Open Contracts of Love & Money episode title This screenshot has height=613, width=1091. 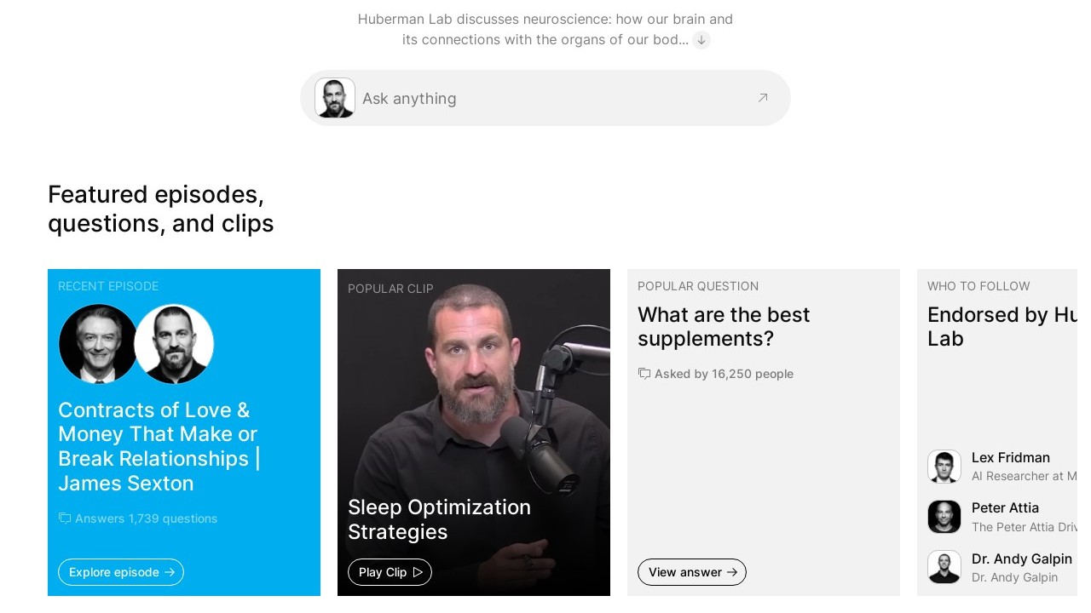[x=159, y=447]
